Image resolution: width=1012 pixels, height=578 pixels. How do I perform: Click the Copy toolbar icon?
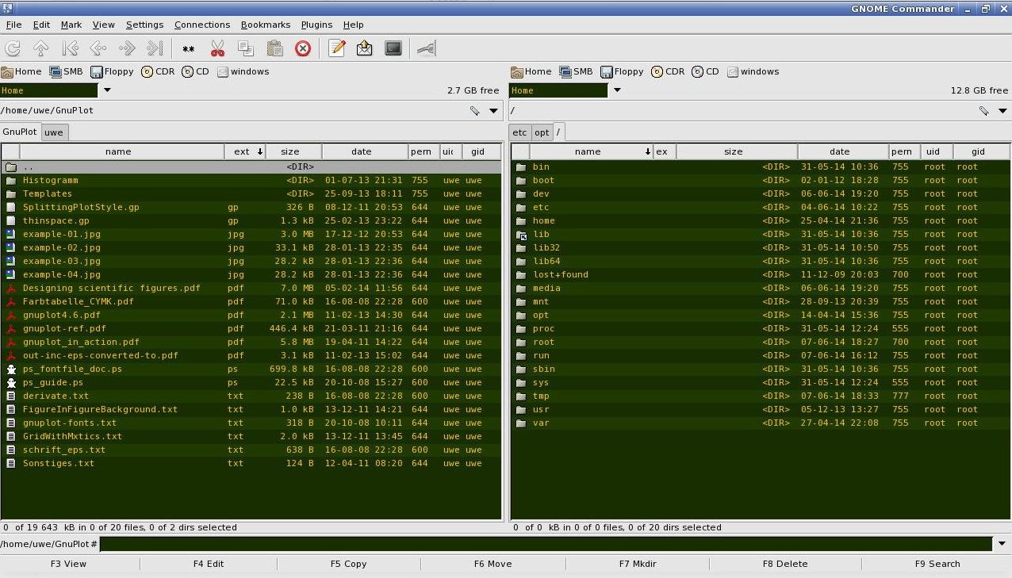[246, 48]
